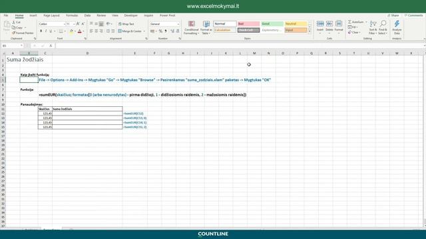This screenshot has width=426, height=239.
Task: Switch to the Developer tab
Action: (130, 15)
